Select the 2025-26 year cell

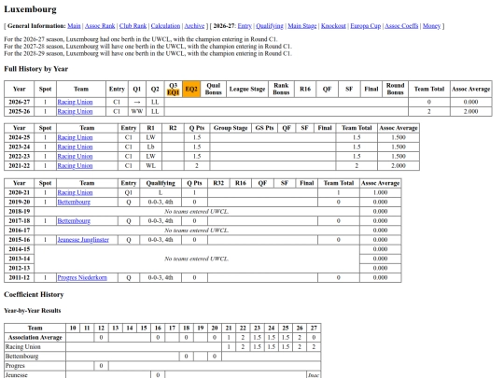pyautogui.click(x=20, y=112)
